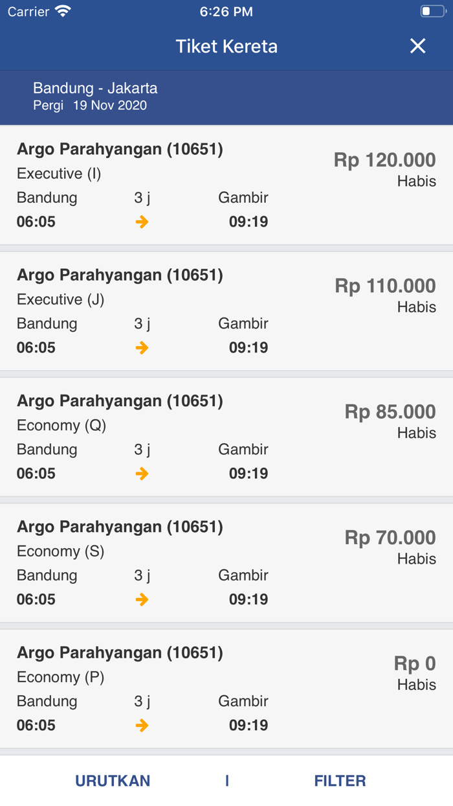Select the Rp 120.000 Executive (I) ticket
The height and width of the screenshot is (806, 453).
(226, 185)
